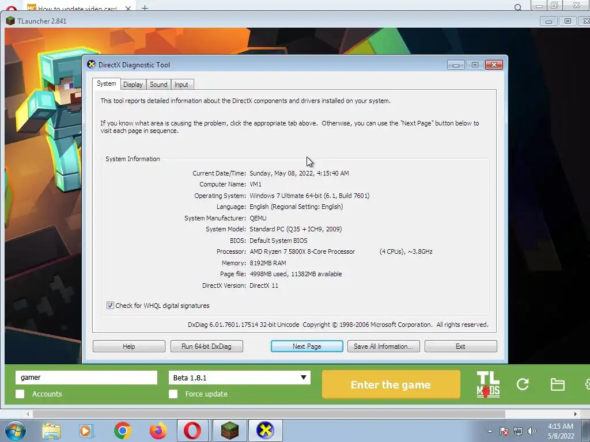Minimize the TLauncher window
The width and height of the screenshot is (590, 442).
point(549,21)
